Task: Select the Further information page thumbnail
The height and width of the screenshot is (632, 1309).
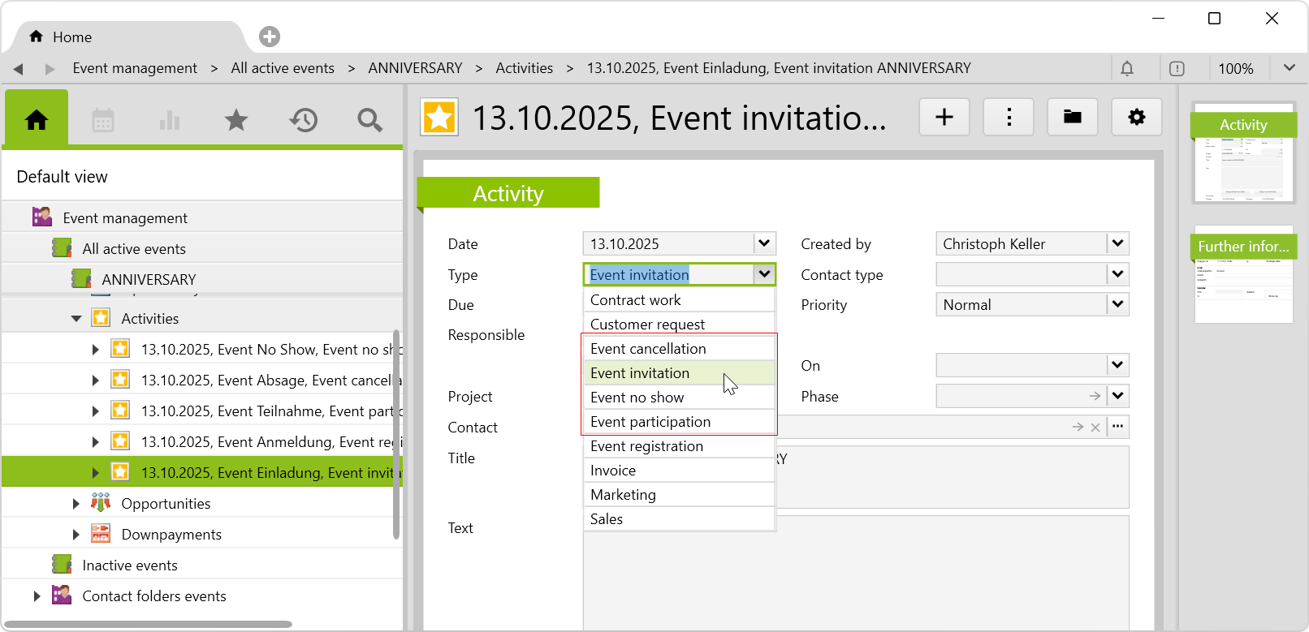Action: 1243,276
